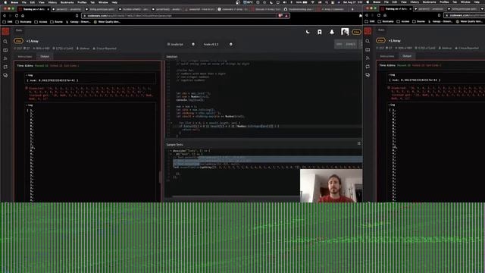Click the Codewars logo in right window
This screenshot has width=485, height=273.
368,31
